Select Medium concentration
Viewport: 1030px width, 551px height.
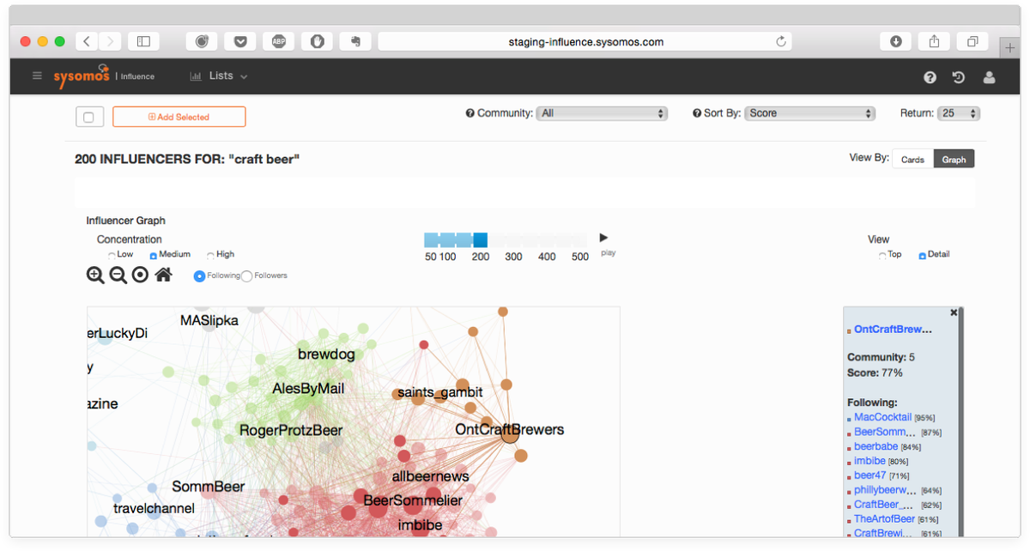154,255
